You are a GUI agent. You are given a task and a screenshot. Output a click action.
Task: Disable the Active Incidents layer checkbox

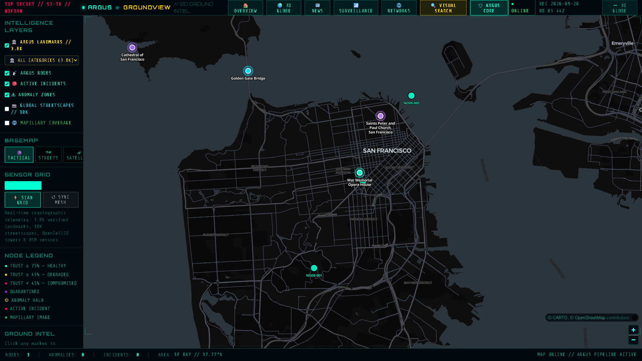click(7, 84)
